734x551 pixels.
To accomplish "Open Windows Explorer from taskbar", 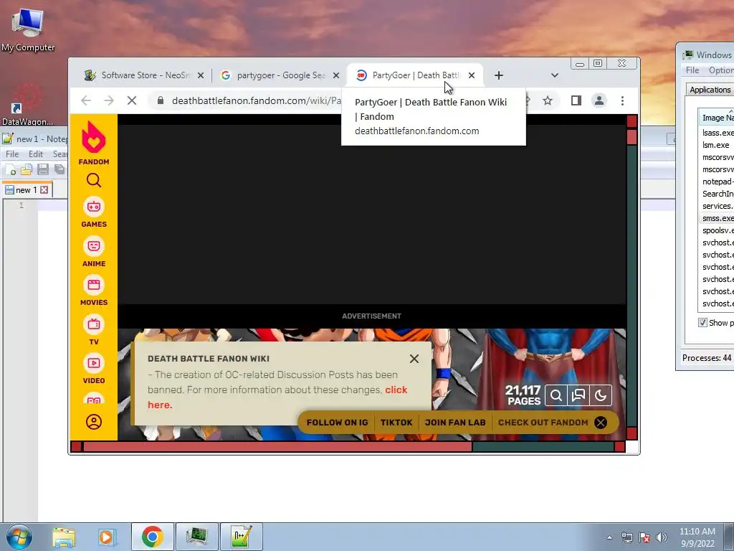I will point(64,537).
